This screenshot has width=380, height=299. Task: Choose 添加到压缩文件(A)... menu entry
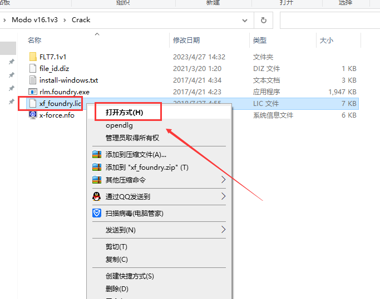click(x=136, y=154)
